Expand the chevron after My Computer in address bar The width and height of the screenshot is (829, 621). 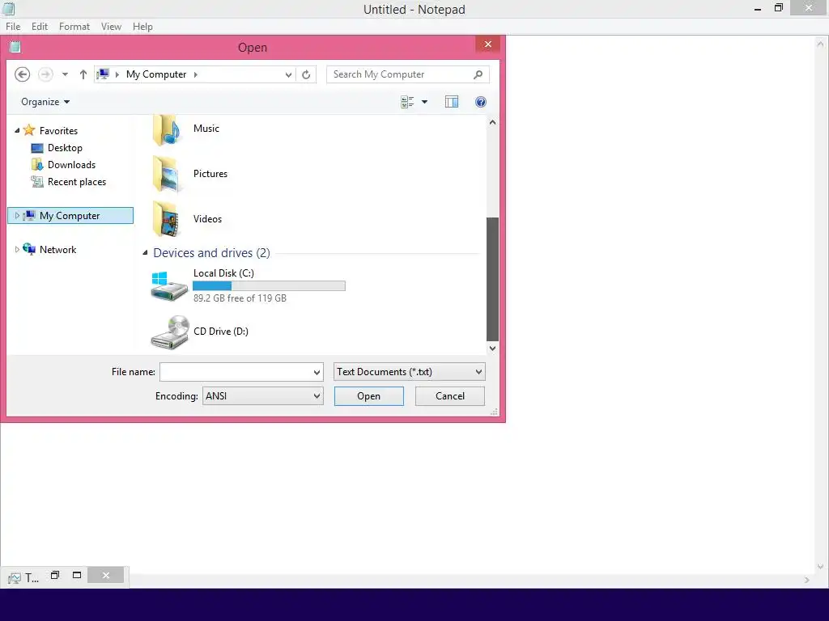[x=196, y=74]
